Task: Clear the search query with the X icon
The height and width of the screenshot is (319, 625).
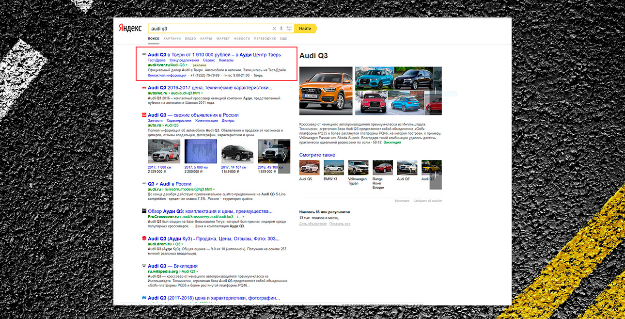Action: 274,29
